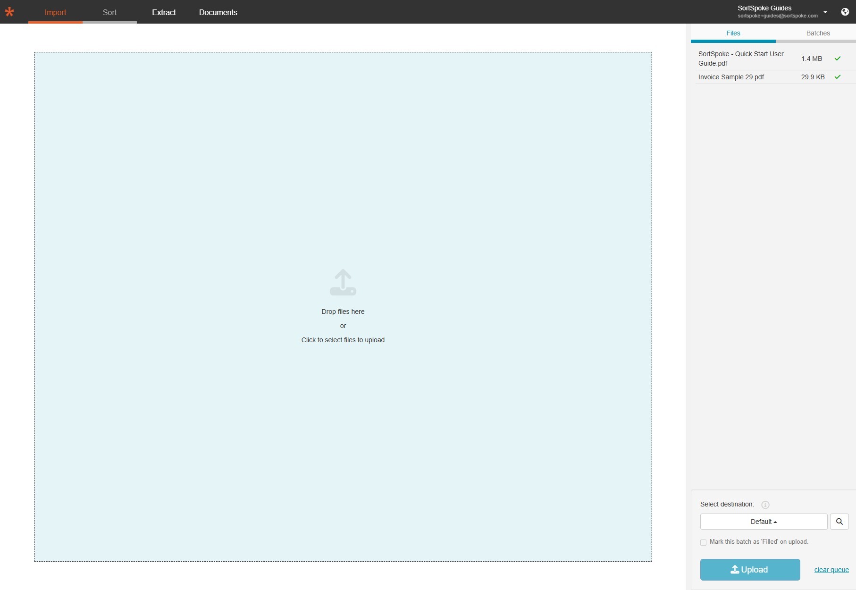Click the info icon next to Select destination
The image size is (856, 590).
(x=765, y=505)
